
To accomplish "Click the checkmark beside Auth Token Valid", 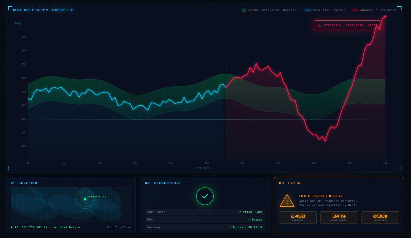I will (240, 212).
